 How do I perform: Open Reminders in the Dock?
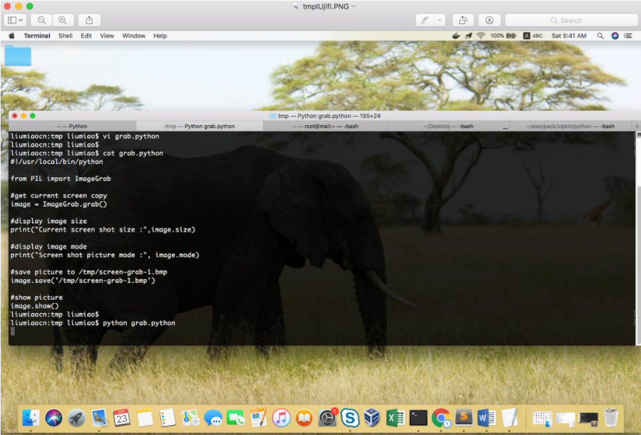[168, 418]
